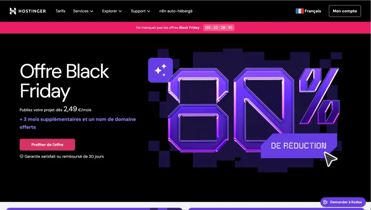This screenshot has height=210, width=371.
Task: Click the French flag language icon
Action: (299, 11)
